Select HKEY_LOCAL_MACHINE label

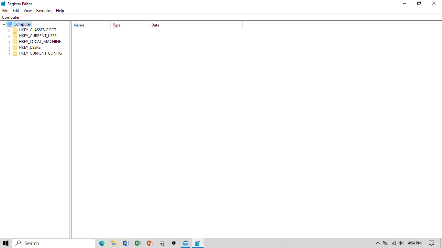(x=40, y=42)
